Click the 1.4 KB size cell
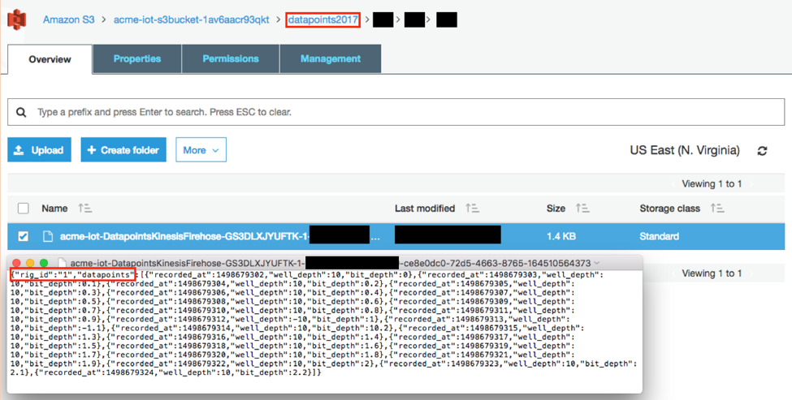 [561, 236]
